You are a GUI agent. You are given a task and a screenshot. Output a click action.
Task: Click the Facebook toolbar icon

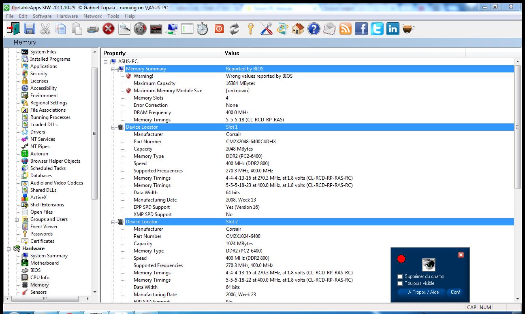click(361, 29)
